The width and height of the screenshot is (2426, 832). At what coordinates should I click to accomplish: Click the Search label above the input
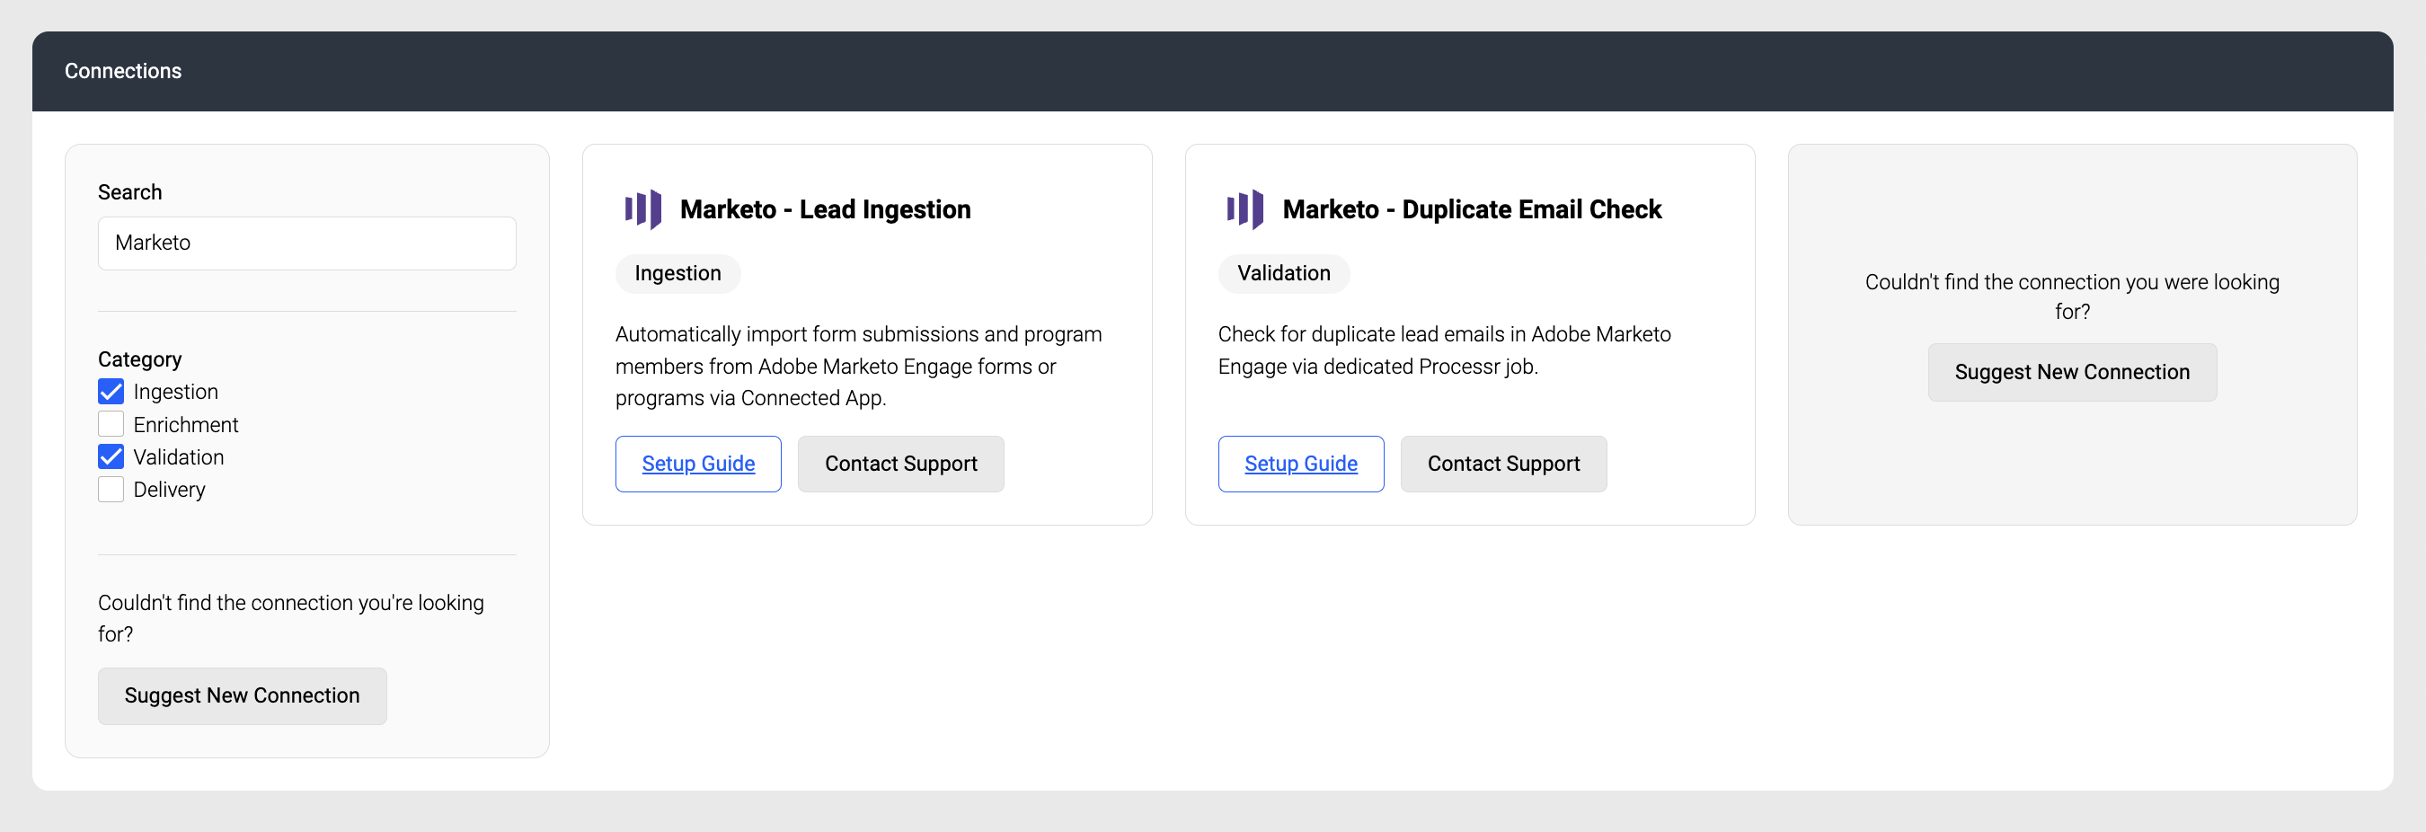(130, 192)
